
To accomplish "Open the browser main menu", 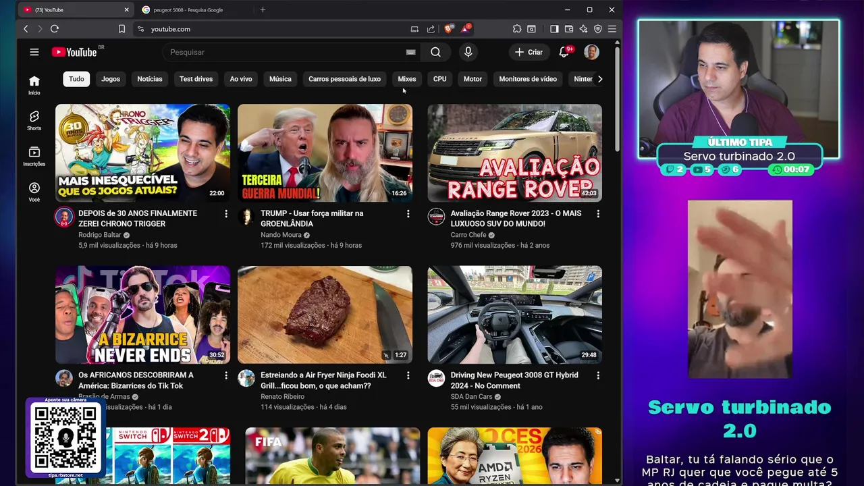I will click(x=612, y=29).
